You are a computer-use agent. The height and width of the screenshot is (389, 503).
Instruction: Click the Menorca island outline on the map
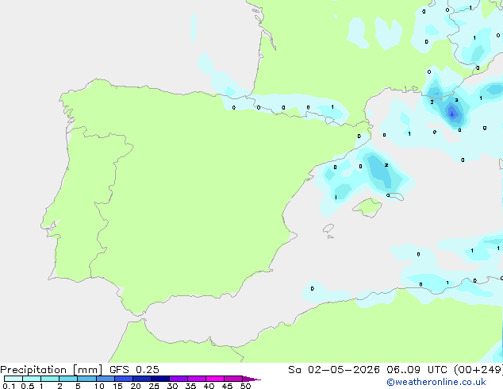click(x=395, y=196)
